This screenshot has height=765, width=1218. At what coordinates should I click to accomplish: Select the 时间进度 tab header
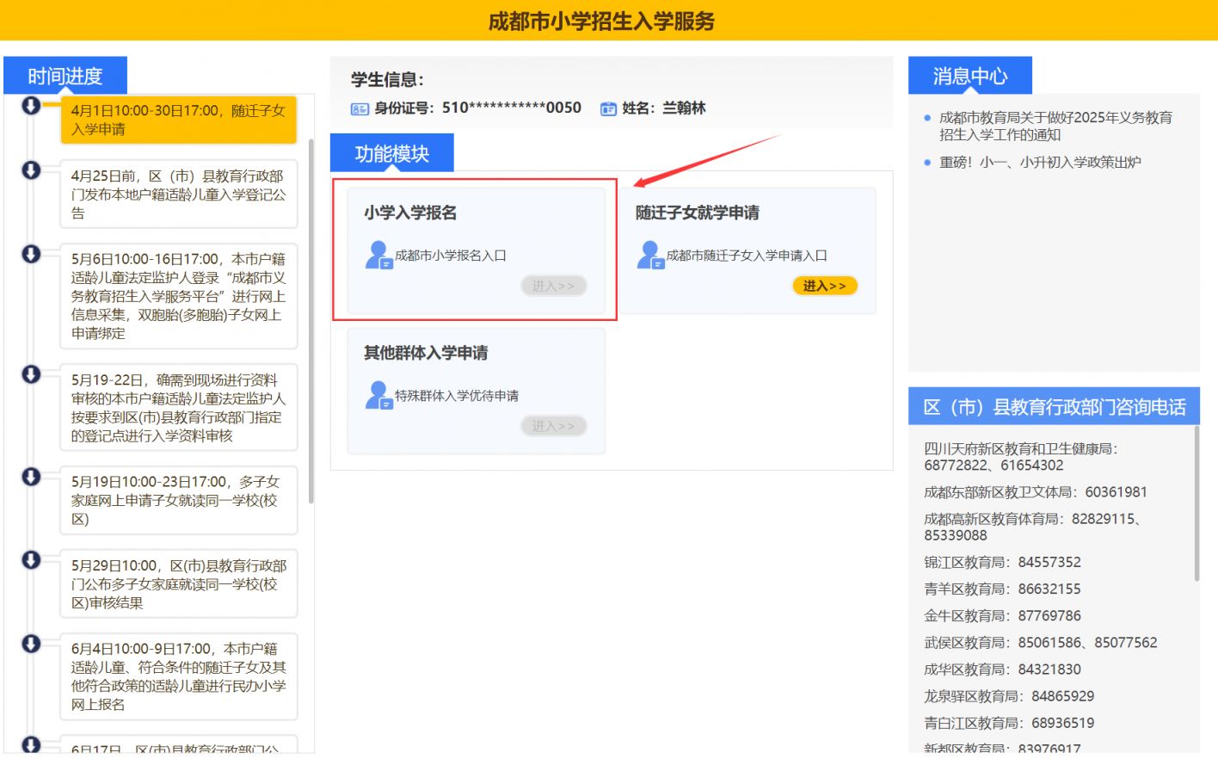65,76
